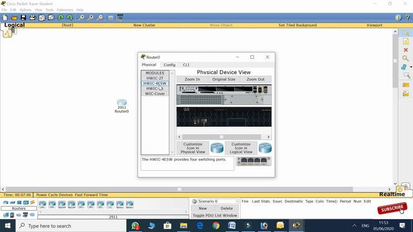The image size is (413, 232).
Task: Select the Add Simple PDU envelope
Action: tap(406, 85)
